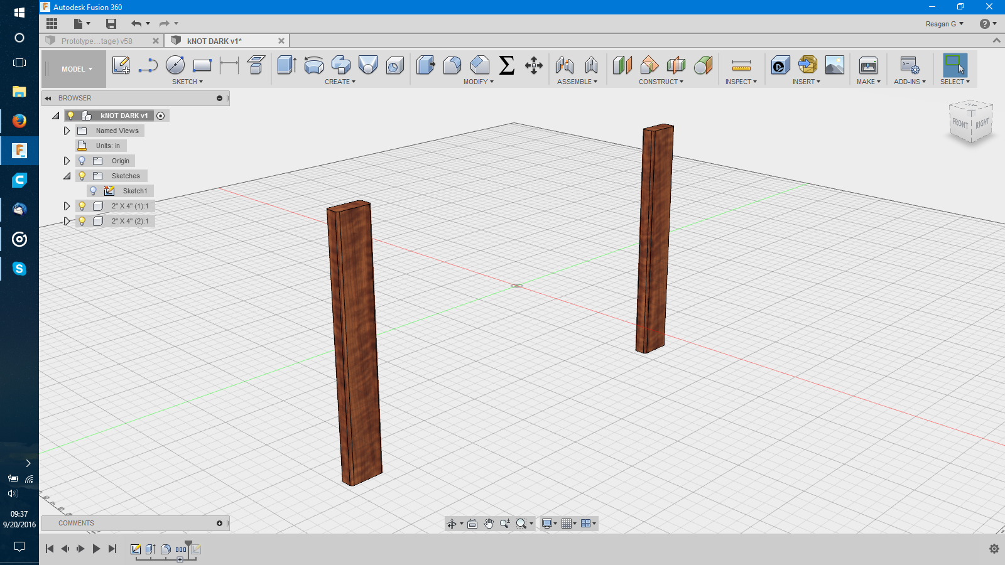Activate kNOT DARK v1 component radio button

(161, 116)
